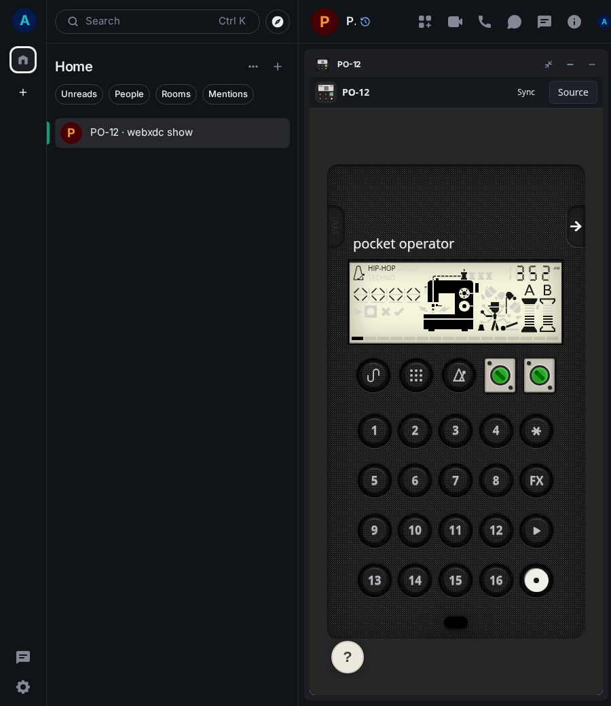Image resolution: width=611 pixels, height=706 pixels.
Task: Open the question mark help button
Action: (x=347, y=657)
